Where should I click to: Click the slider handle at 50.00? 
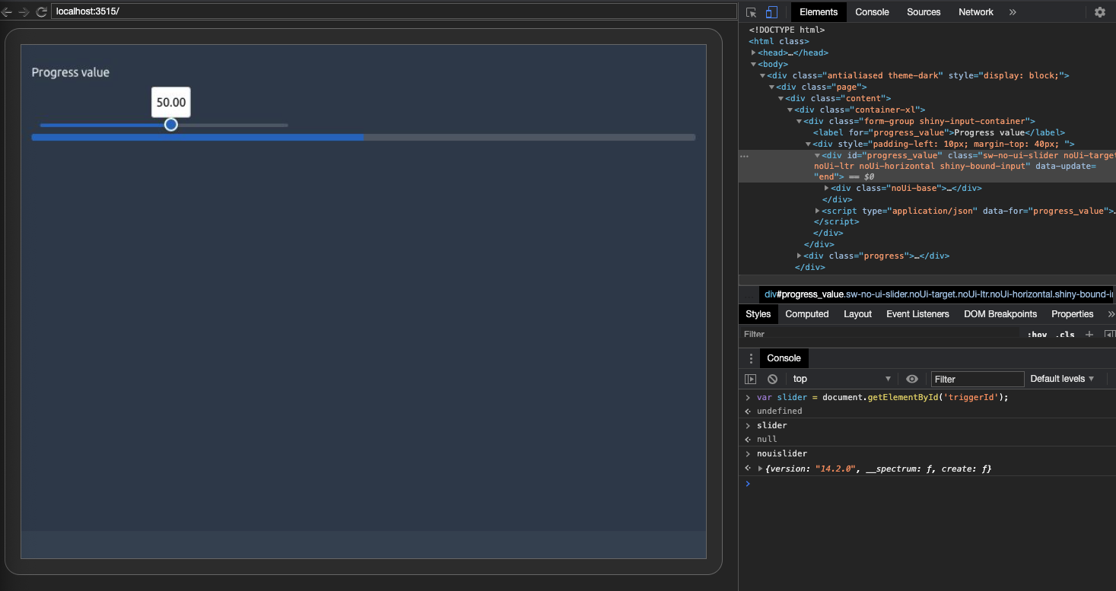(171, 124)
